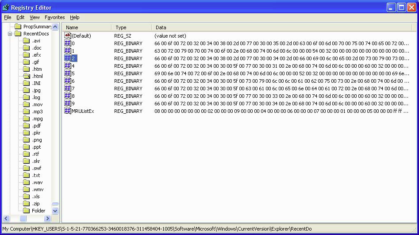Sort by the Name column header
Viewport: 419px width, 235px height.
(87, 27)
